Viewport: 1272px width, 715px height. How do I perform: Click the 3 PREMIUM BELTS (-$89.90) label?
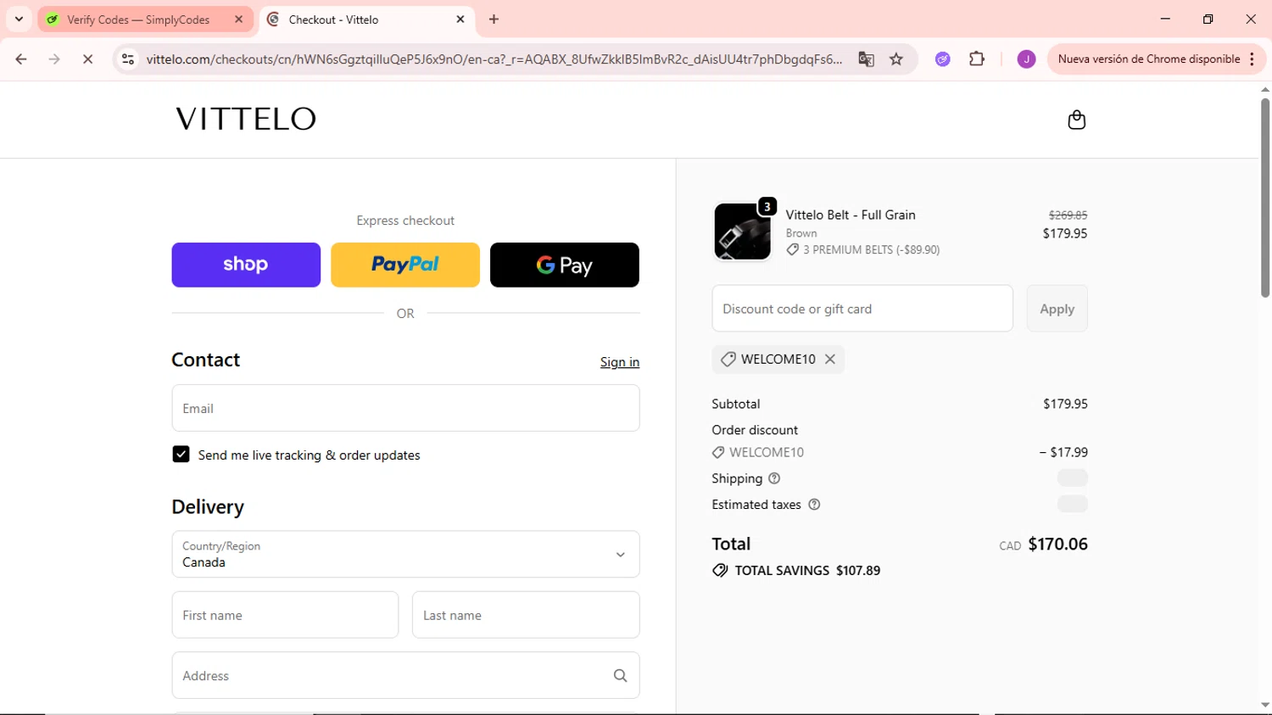[872, 250]
